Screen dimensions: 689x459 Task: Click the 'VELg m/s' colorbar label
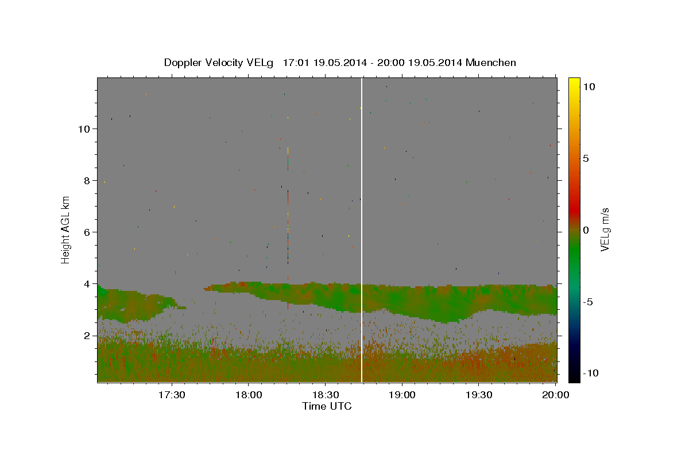[x=605, y=229]
